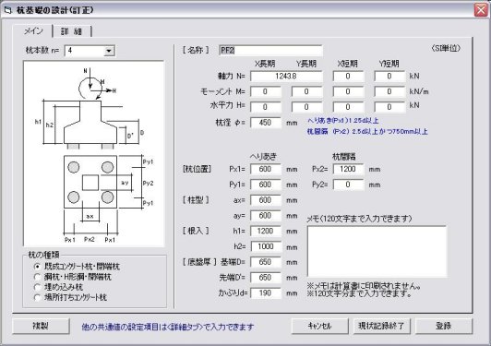Click モーメント M X長期 field

(x=265, y=91)
